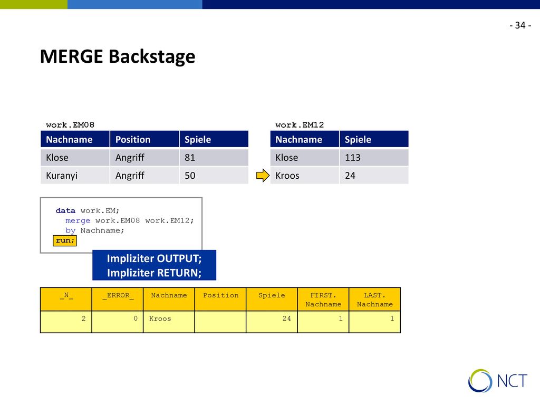This screenshot has height=405, width=540.
Task: Click the Nachname header in the yellow table
Action: 169,300
